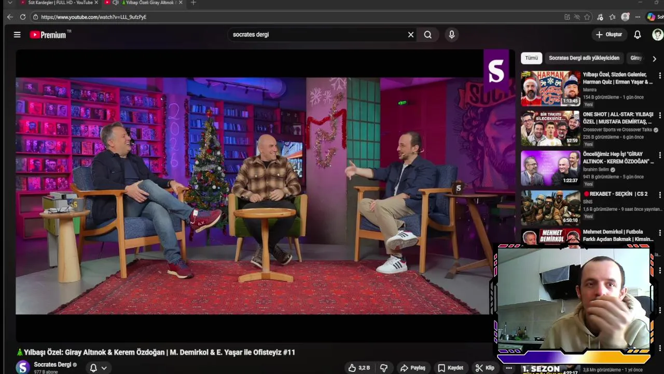Open more options for Önceliğimiz Hep İş video

[660, 155]
